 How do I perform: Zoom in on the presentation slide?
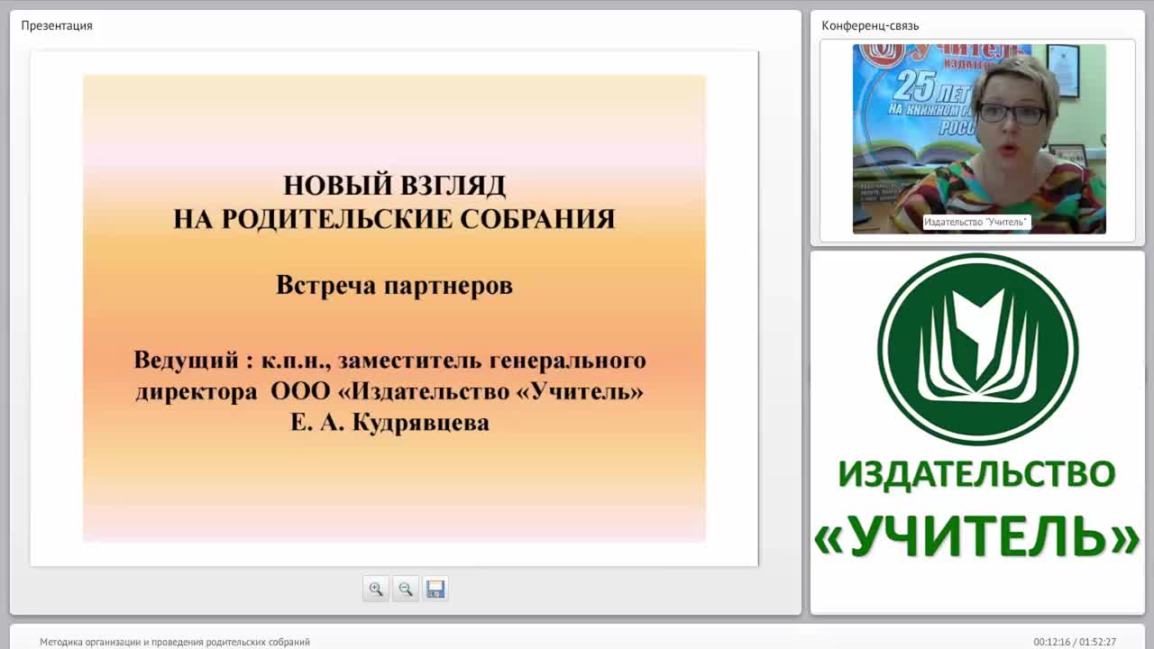[376, 589]
